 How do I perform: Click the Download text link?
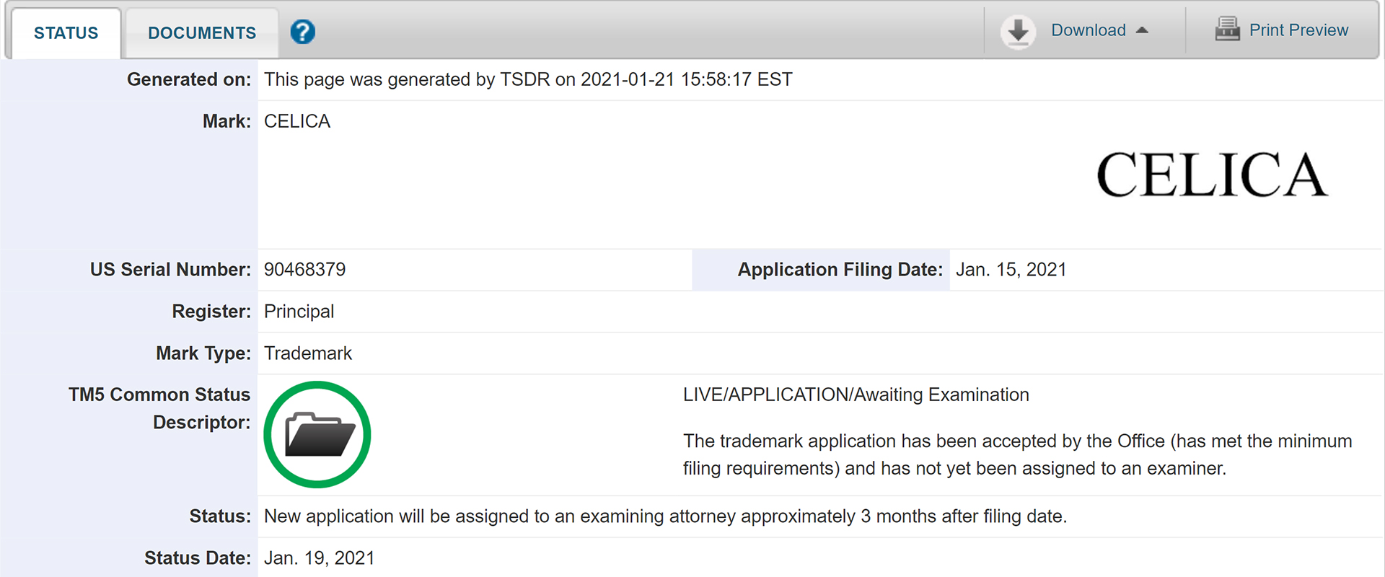tap(1088, 30)
